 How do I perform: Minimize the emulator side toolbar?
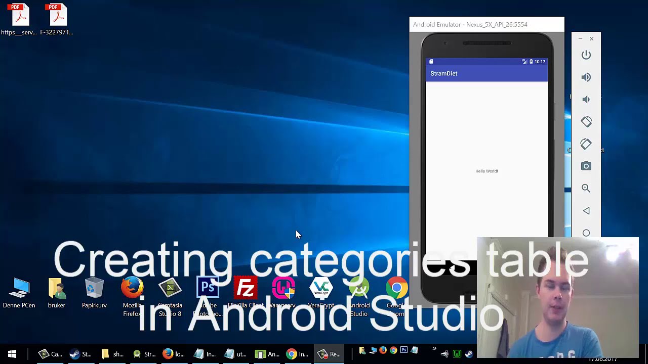click(581, 39)
